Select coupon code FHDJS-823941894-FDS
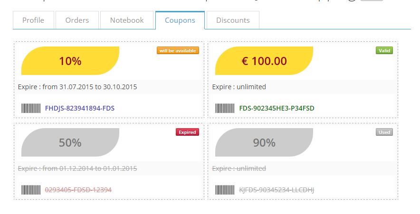This screenshot has height=214, width=420. coord(80,108)
